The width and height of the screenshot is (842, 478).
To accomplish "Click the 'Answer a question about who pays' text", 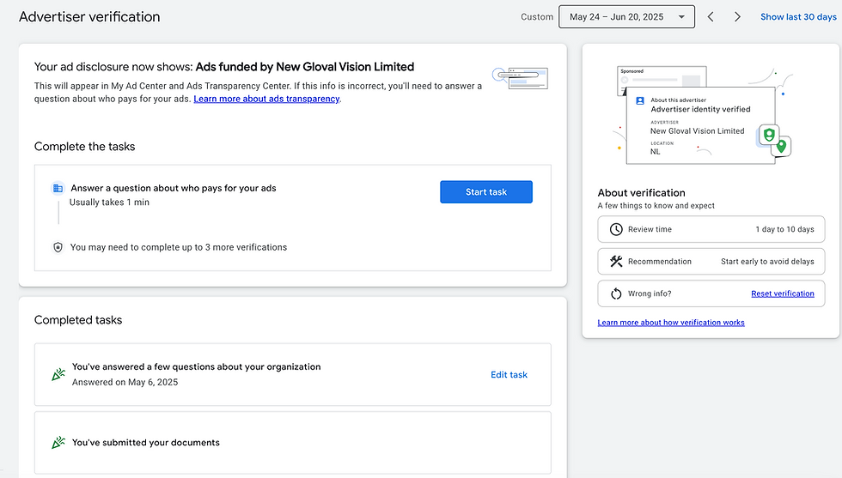I will 174,188.
